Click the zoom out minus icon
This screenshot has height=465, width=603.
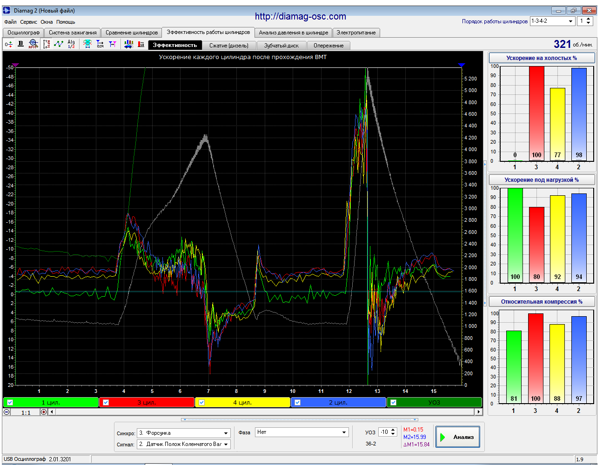(x=7, y=412)
